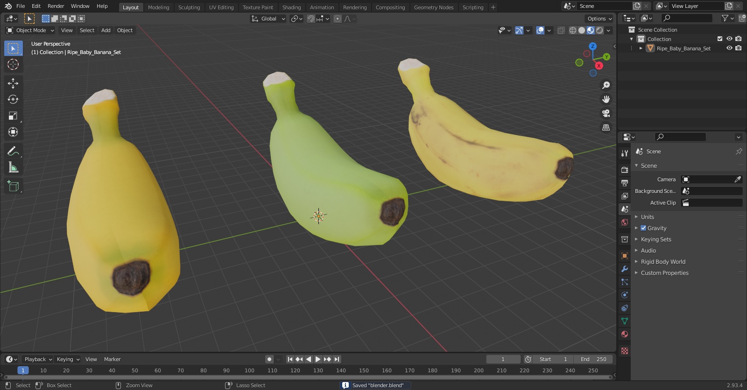Viewport: 747px width, 390px height.
Task: Open the Global transform orientation dropdown
Action: pyautogui.click(x=268, y=19)
